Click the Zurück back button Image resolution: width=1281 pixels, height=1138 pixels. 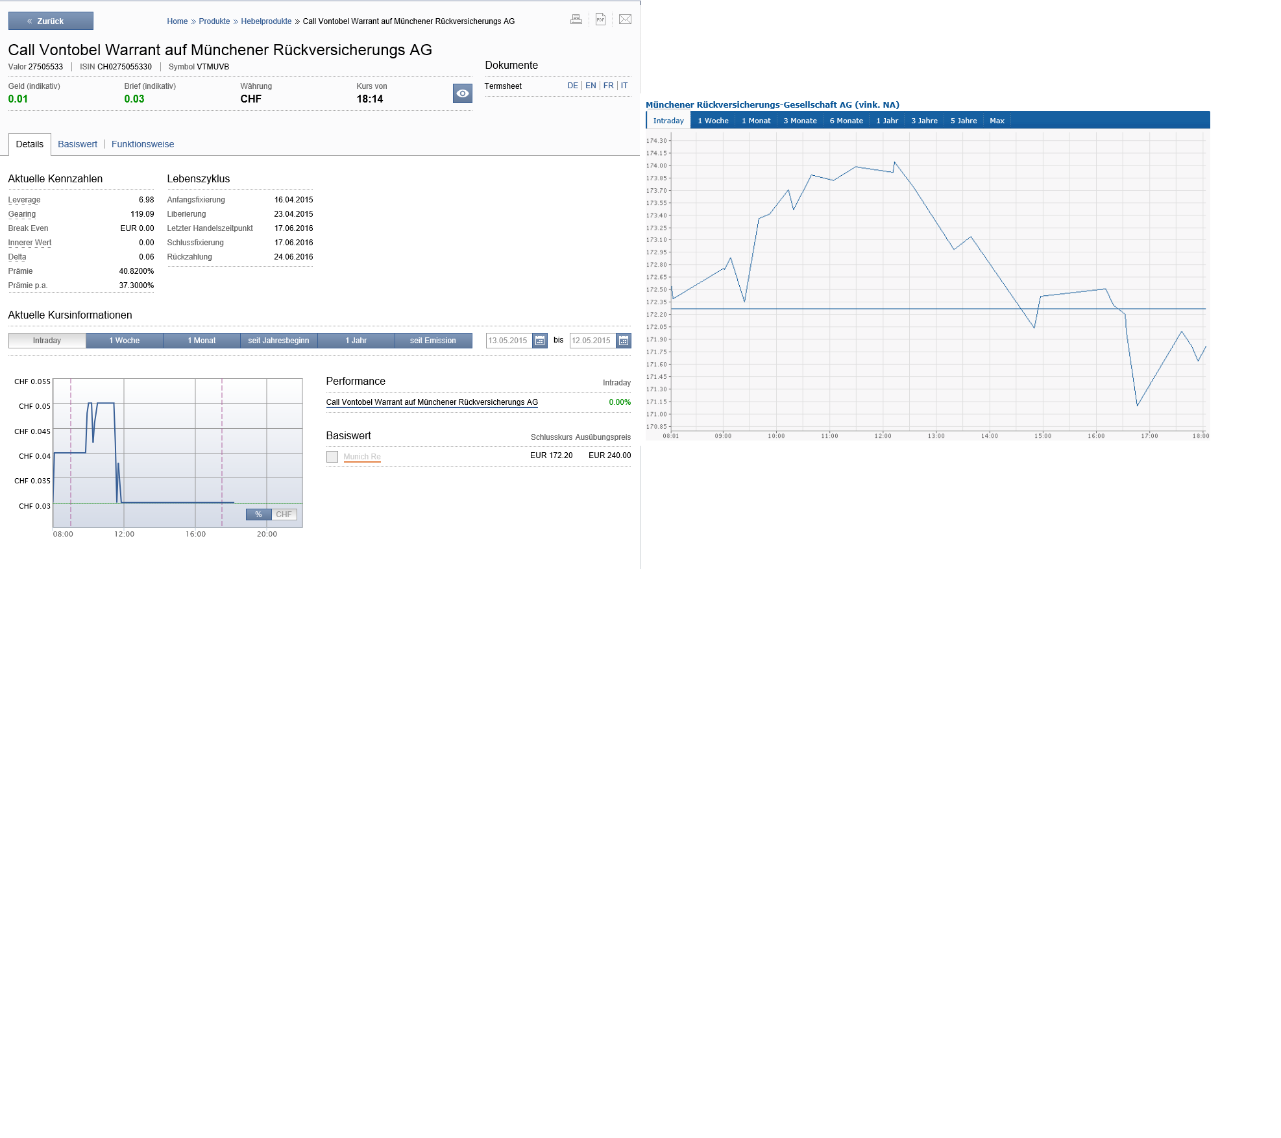pos(51,21)
